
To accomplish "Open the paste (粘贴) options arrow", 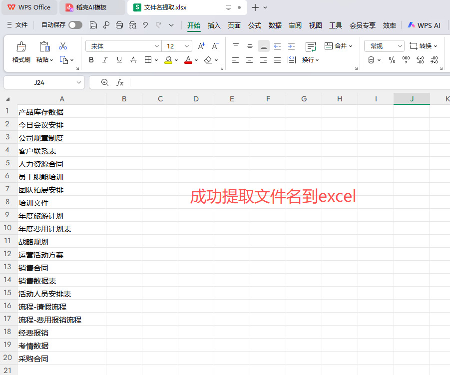I will point(51,60).
